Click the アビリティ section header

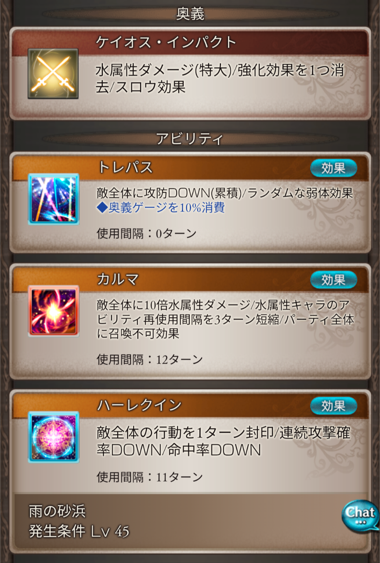[190, 139]
